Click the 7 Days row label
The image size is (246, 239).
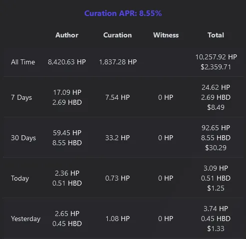pyautogui.click(x=21, y=97)
